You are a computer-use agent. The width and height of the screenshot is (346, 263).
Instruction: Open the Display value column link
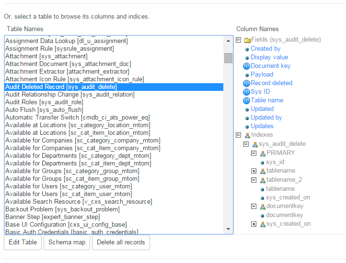(269, 57)
